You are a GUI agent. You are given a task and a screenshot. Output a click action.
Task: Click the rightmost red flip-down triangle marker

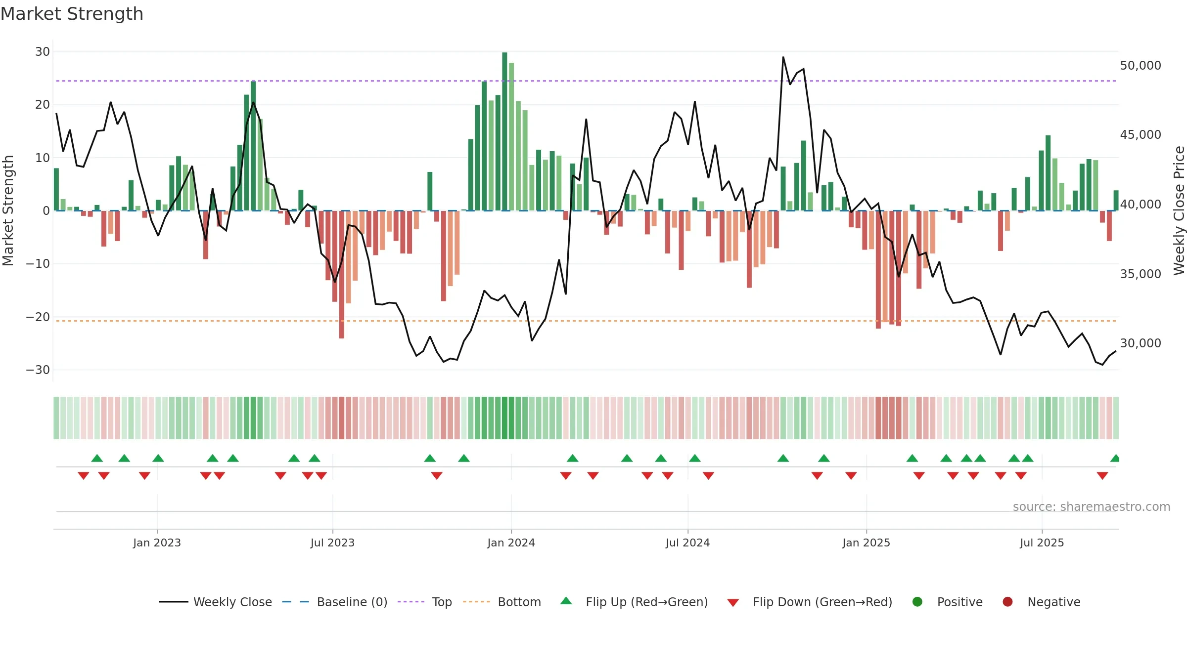1102,475
